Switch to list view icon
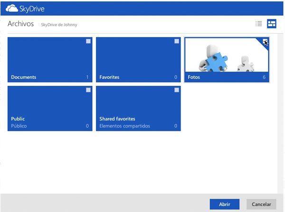 [259, 24]
